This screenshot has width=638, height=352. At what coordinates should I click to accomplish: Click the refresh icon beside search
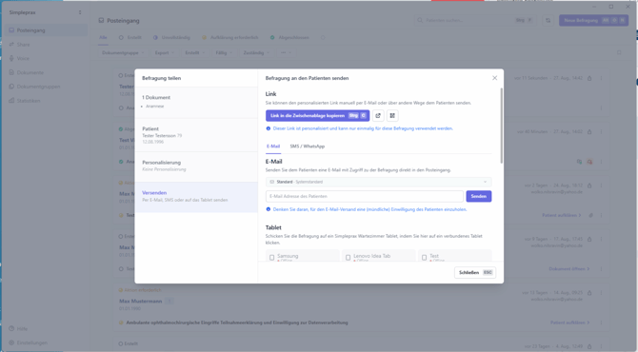548,20
